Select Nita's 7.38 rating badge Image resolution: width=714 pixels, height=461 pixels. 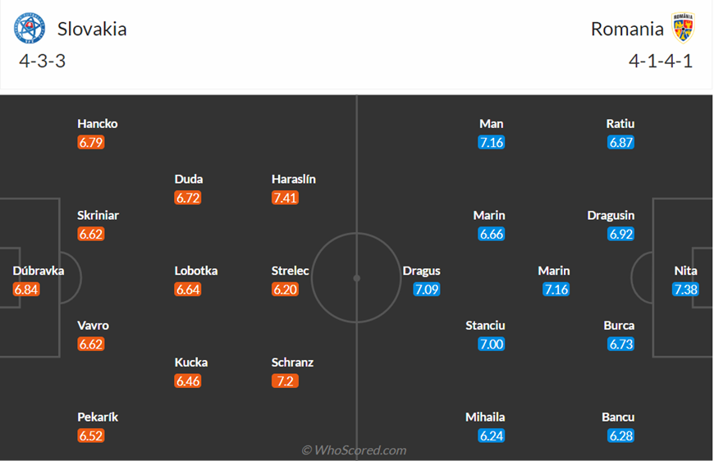pyautogui.click(x=685, y=289)
